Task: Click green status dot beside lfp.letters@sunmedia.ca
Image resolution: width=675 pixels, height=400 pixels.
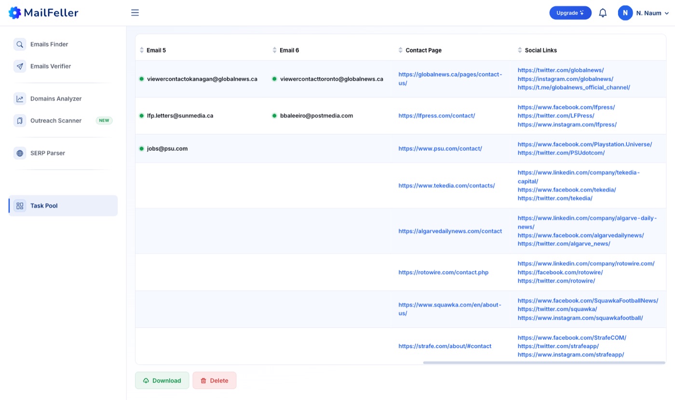Action: 142,116
